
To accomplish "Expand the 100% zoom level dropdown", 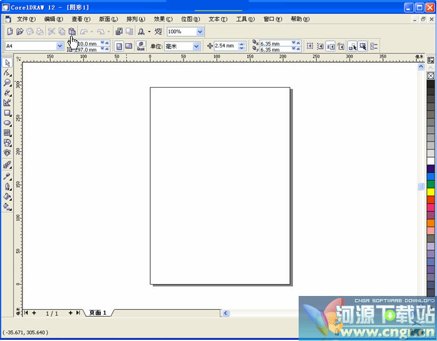I will (200, 31).
